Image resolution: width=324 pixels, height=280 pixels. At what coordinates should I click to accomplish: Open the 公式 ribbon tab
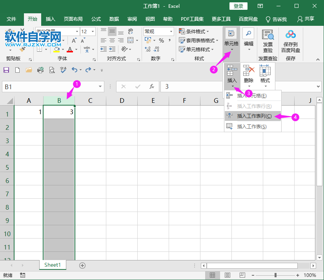(96, 18)
